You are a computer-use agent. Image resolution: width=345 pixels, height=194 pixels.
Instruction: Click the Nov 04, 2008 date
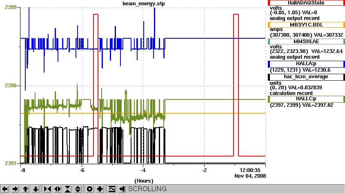(x=250, y=176)
